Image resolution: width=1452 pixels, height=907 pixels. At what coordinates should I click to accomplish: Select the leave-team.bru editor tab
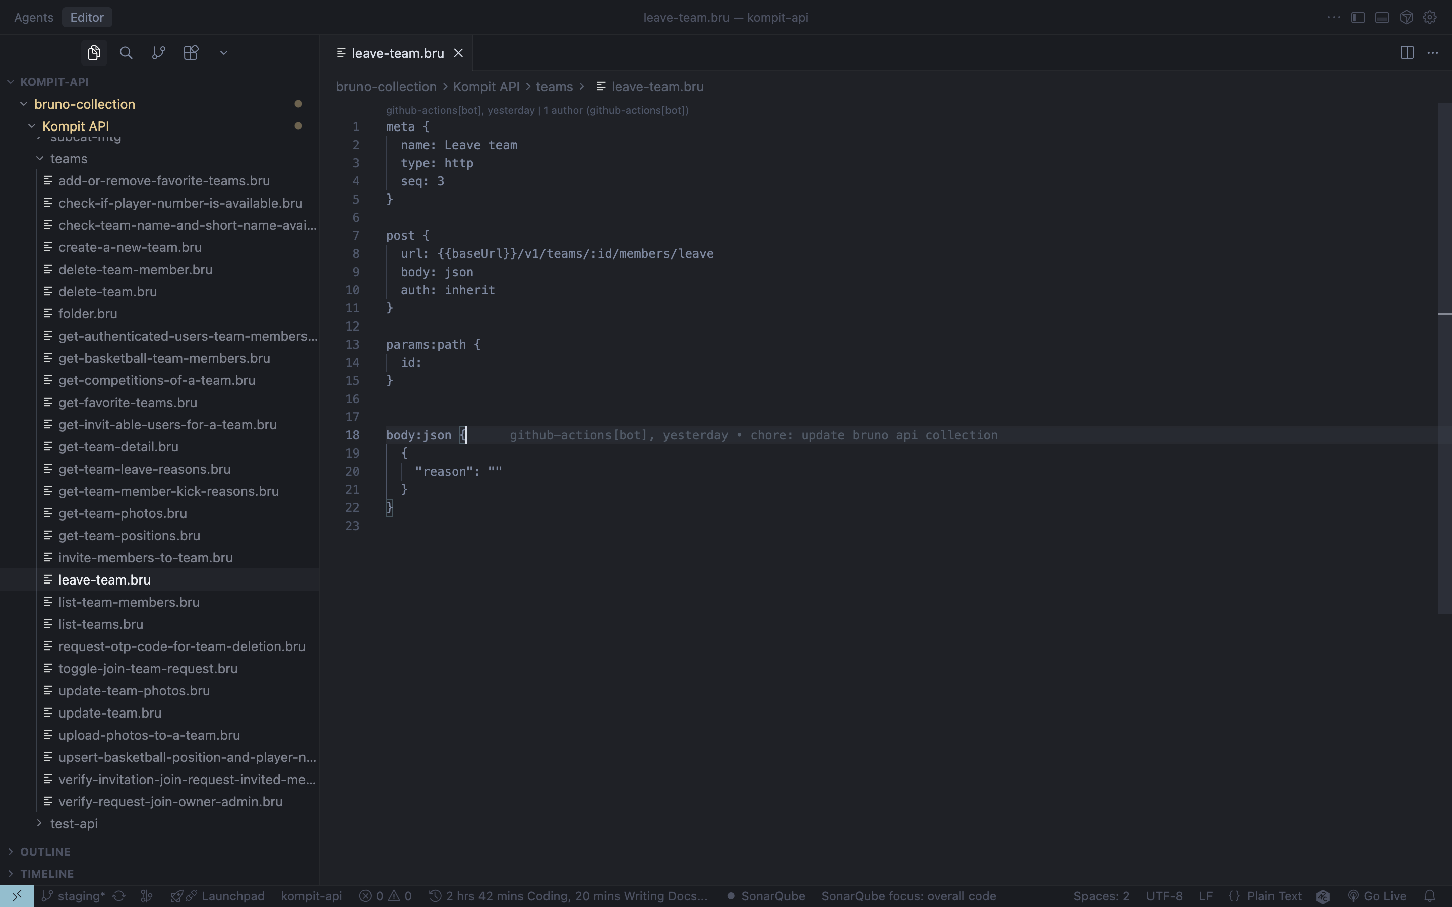click(397, 53)
